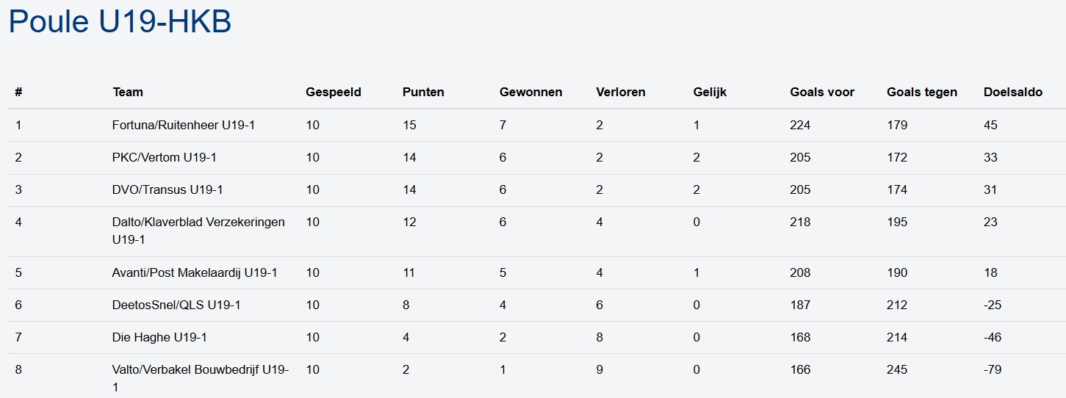Click the Goals voor column header
1066x398 pixels.
(x=822, y=93)
